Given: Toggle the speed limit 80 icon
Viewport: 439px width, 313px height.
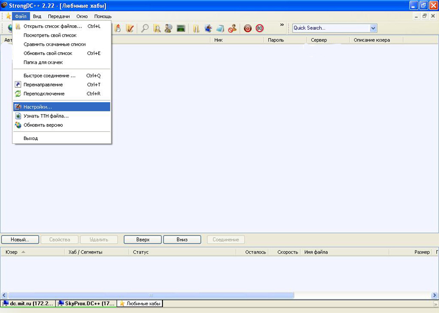Looking at the screenshot, I should coord(260,28).
